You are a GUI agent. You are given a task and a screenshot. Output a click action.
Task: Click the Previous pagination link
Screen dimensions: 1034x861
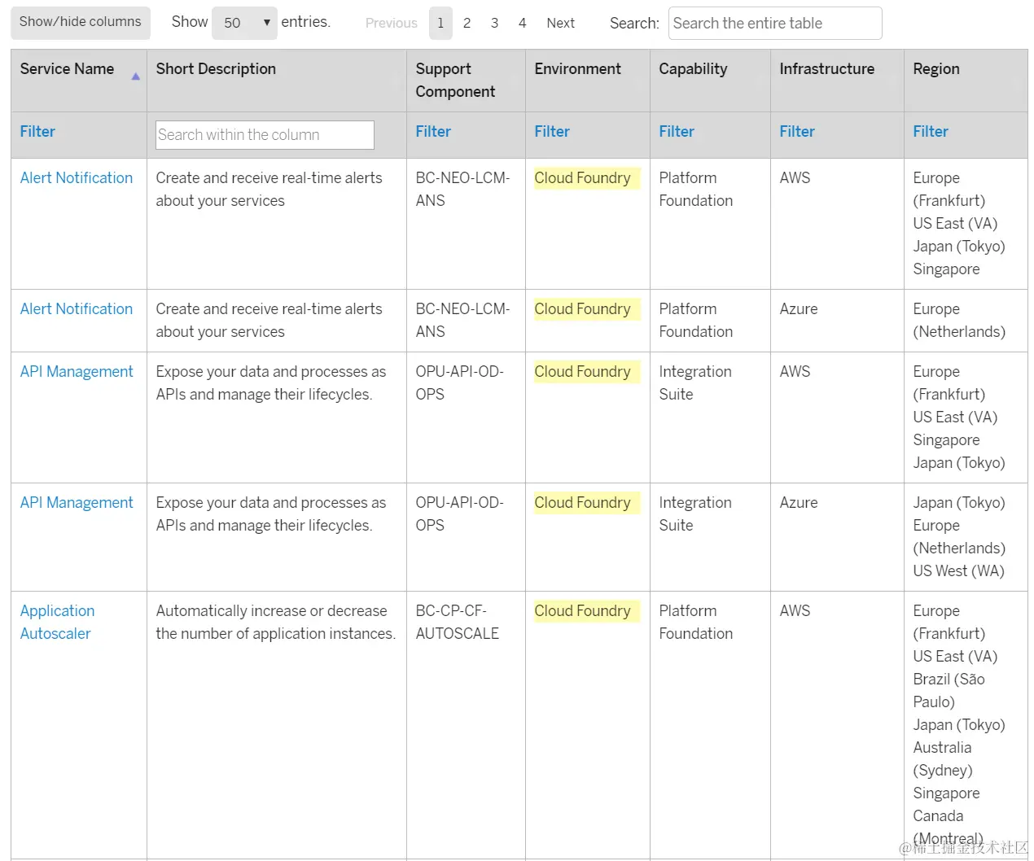391,23
